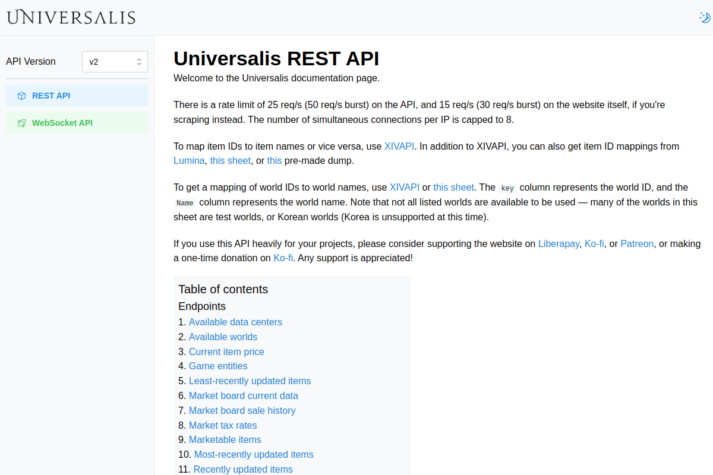
Task: Open the Lumina link
Action: point(189,160)
